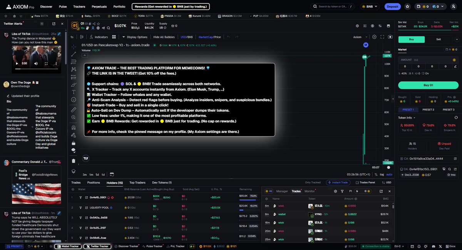462x250 pixels.
Task: Pop out the tracker trades panel
Action: click(381, 191)
